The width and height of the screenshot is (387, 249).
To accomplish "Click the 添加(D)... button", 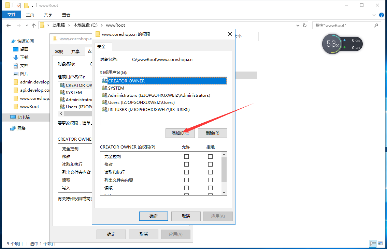I will click(x=180, y=133).
